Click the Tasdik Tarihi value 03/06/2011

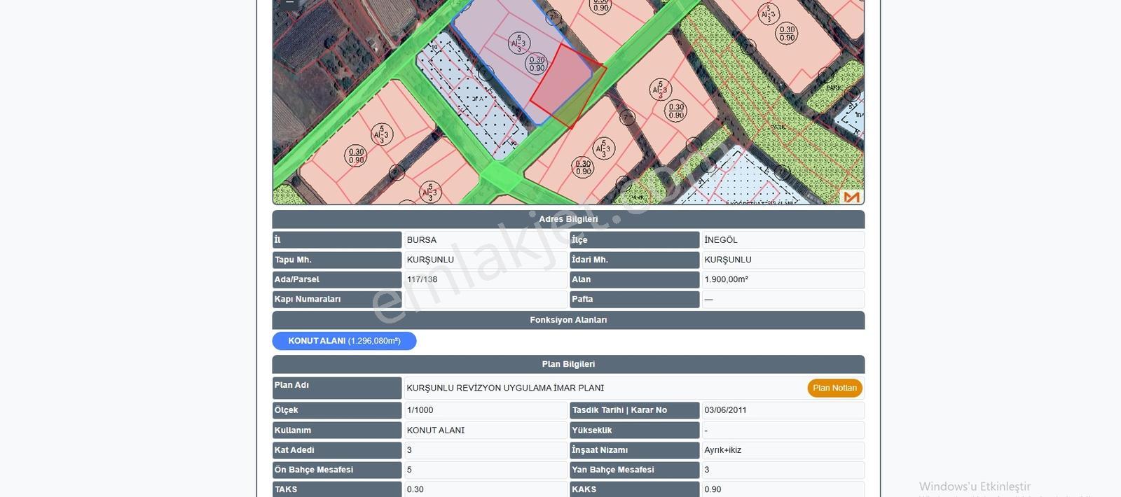pyautogui.click(x=725, y=410)
